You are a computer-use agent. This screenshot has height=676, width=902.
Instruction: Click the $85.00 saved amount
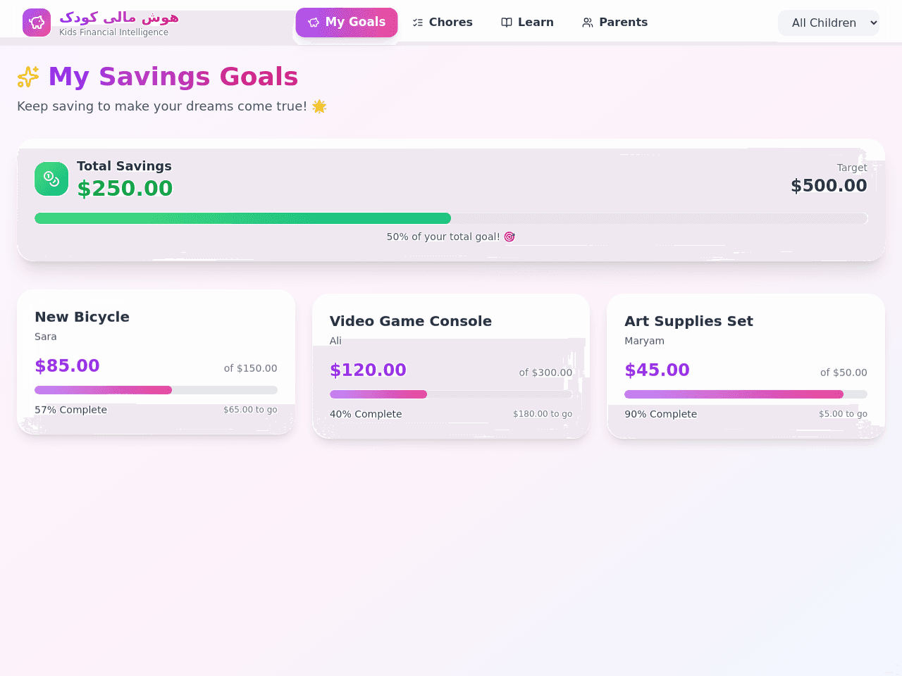67,365
